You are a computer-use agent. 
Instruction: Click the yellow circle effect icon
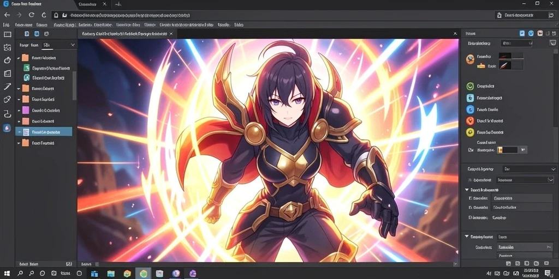(470, 132)
